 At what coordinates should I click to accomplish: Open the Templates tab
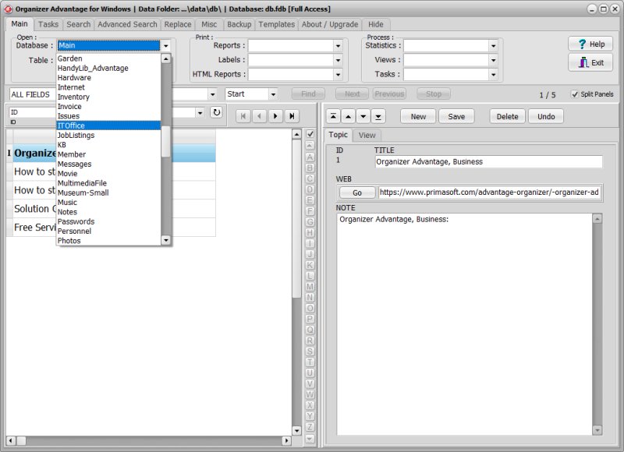277,24
